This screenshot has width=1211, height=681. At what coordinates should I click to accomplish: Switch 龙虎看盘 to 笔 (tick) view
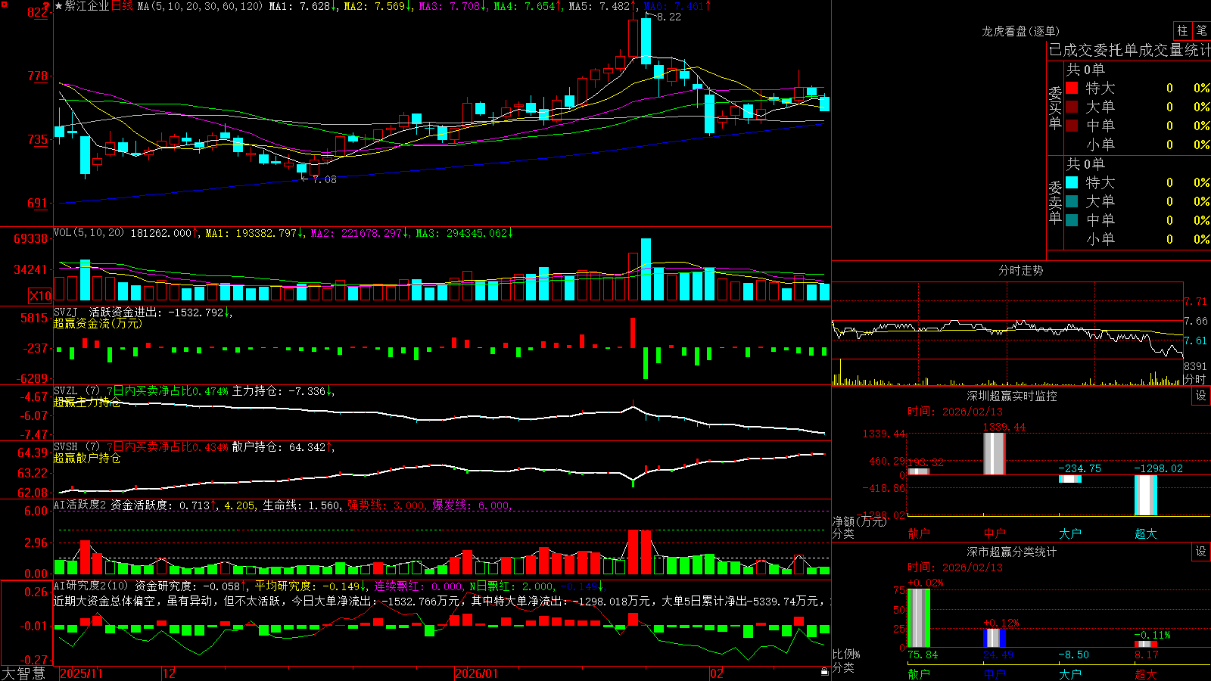click(x=1202, y=31)
